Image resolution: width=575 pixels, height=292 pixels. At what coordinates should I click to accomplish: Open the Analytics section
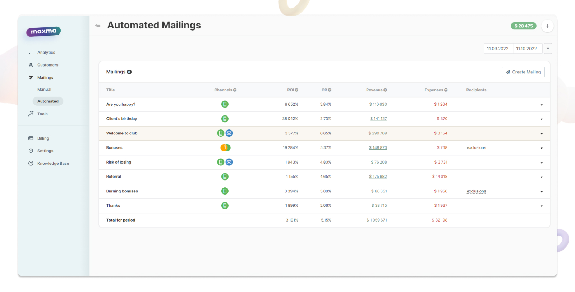coord(46,53)
